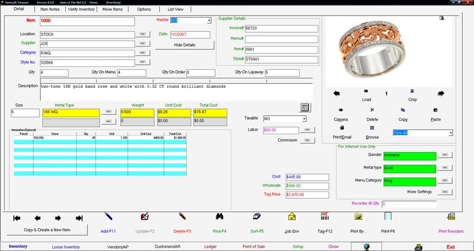Open Find with the binoculars icon

tap(219, 216)
